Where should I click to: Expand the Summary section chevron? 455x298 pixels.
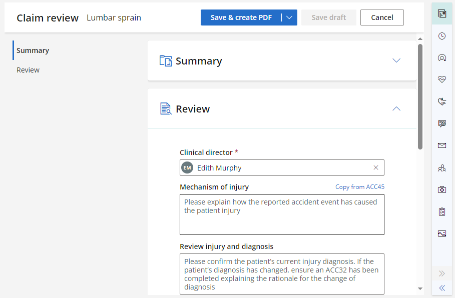[396, 60]
